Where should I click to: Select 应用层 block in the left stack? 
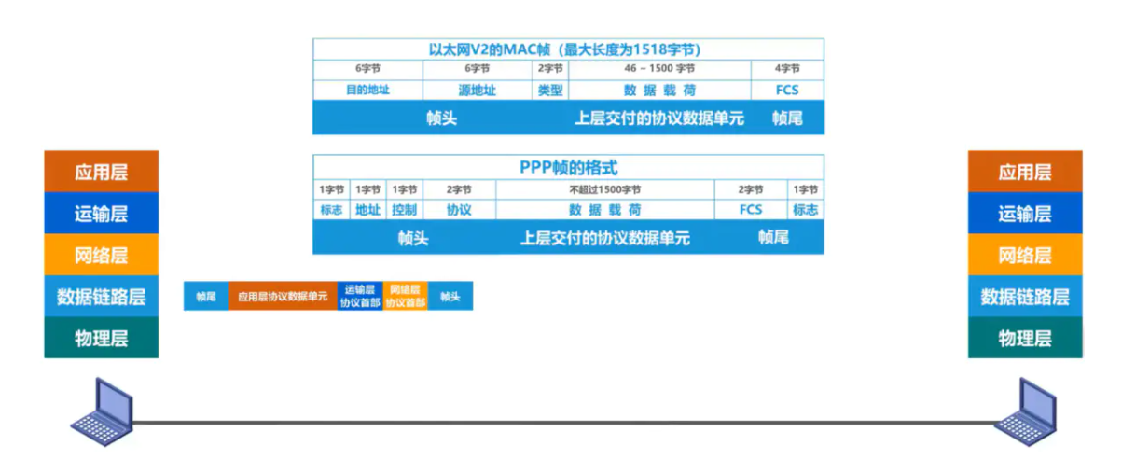tap(101, 172)
